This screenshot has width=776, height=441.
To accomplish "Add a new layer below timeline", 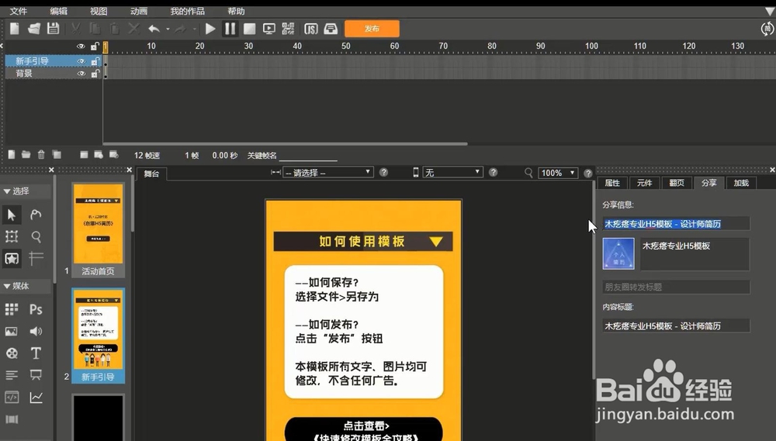I will (12, 155).
